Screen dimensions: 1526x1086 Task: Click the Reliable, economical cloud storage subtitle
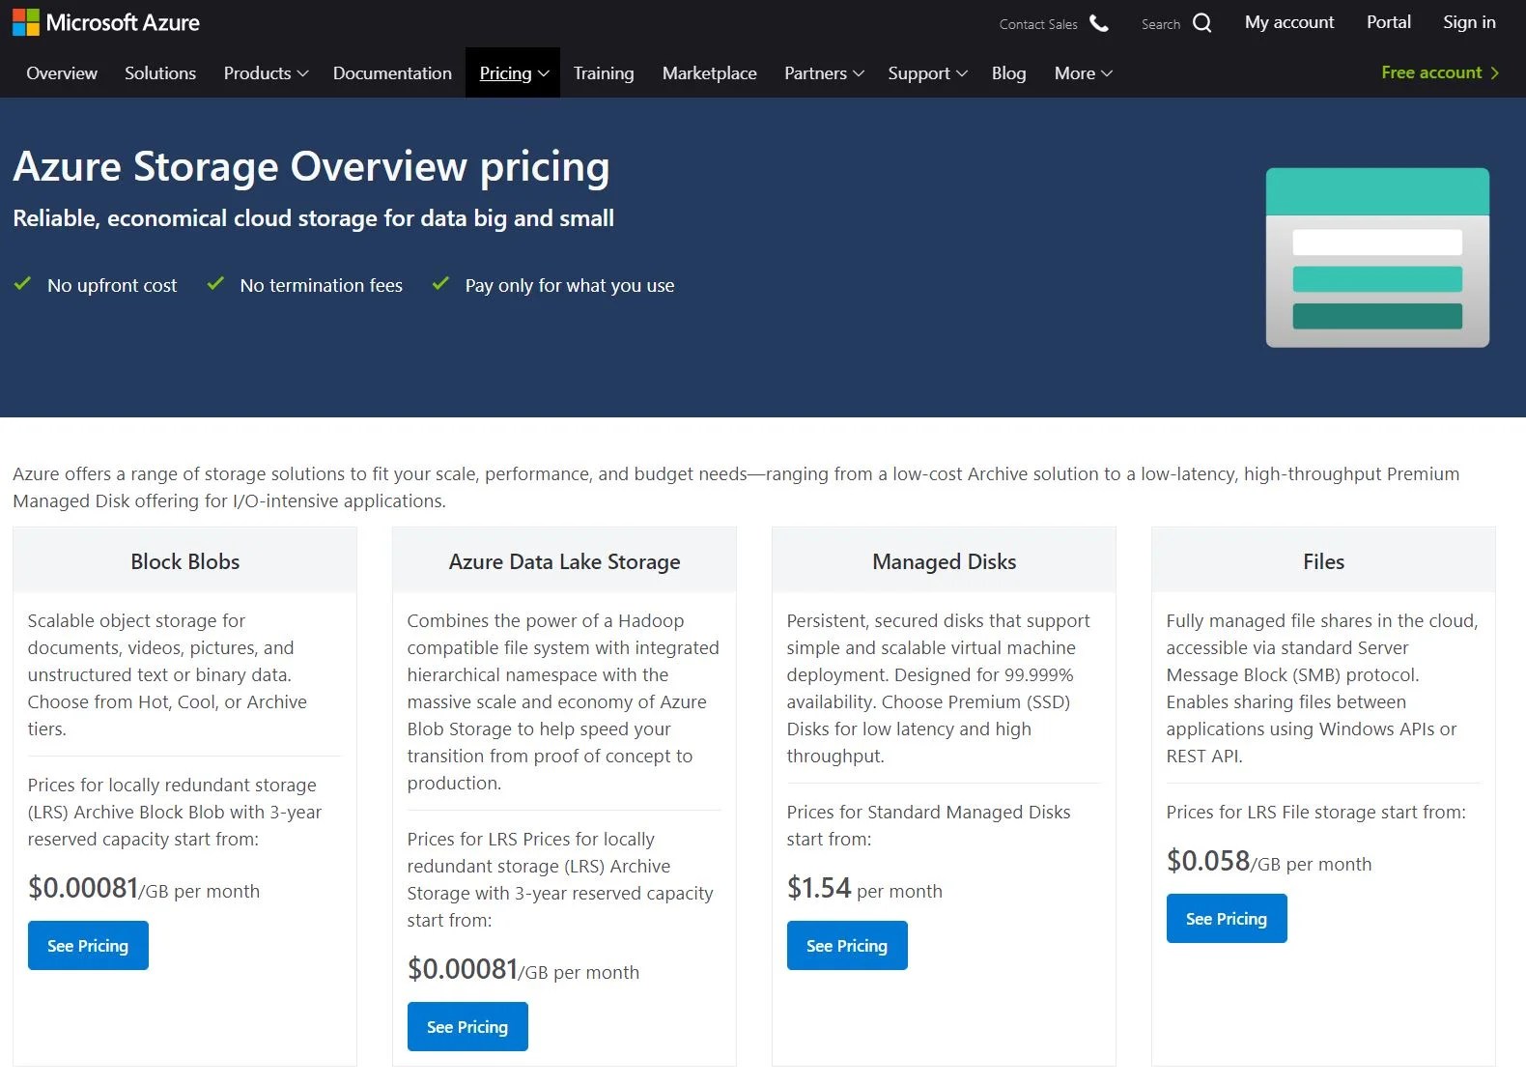314,218
